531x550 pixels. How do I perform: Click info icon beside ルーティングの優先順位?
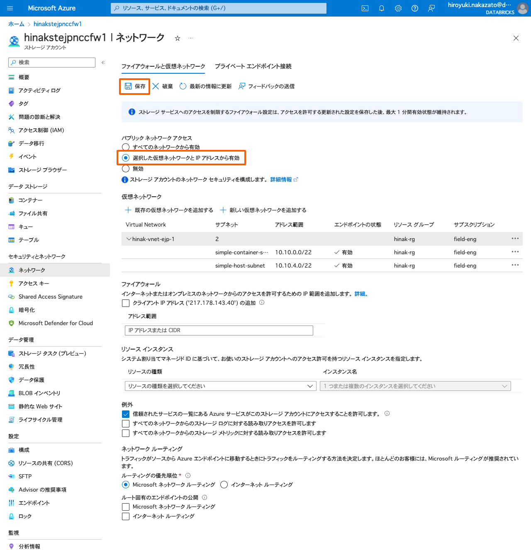point(188,475)
